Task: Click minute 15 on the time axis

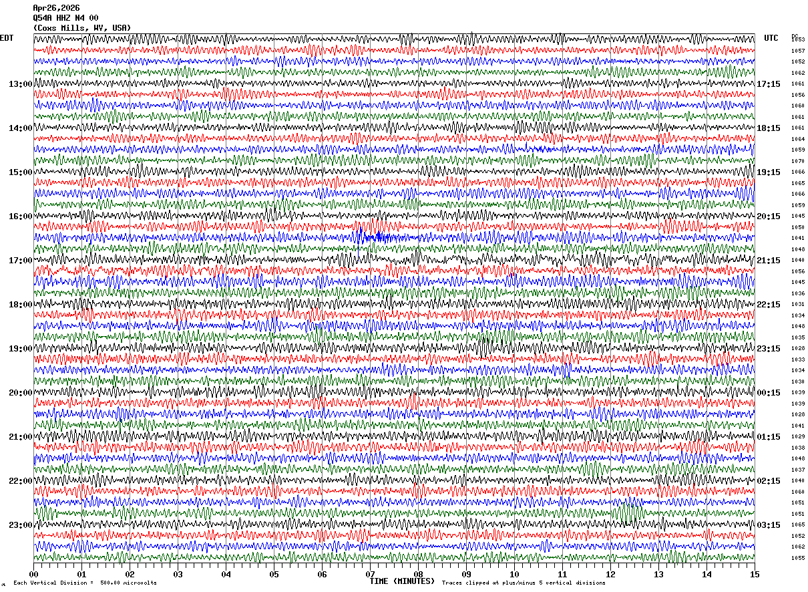Action: click(x=755, y=574)
